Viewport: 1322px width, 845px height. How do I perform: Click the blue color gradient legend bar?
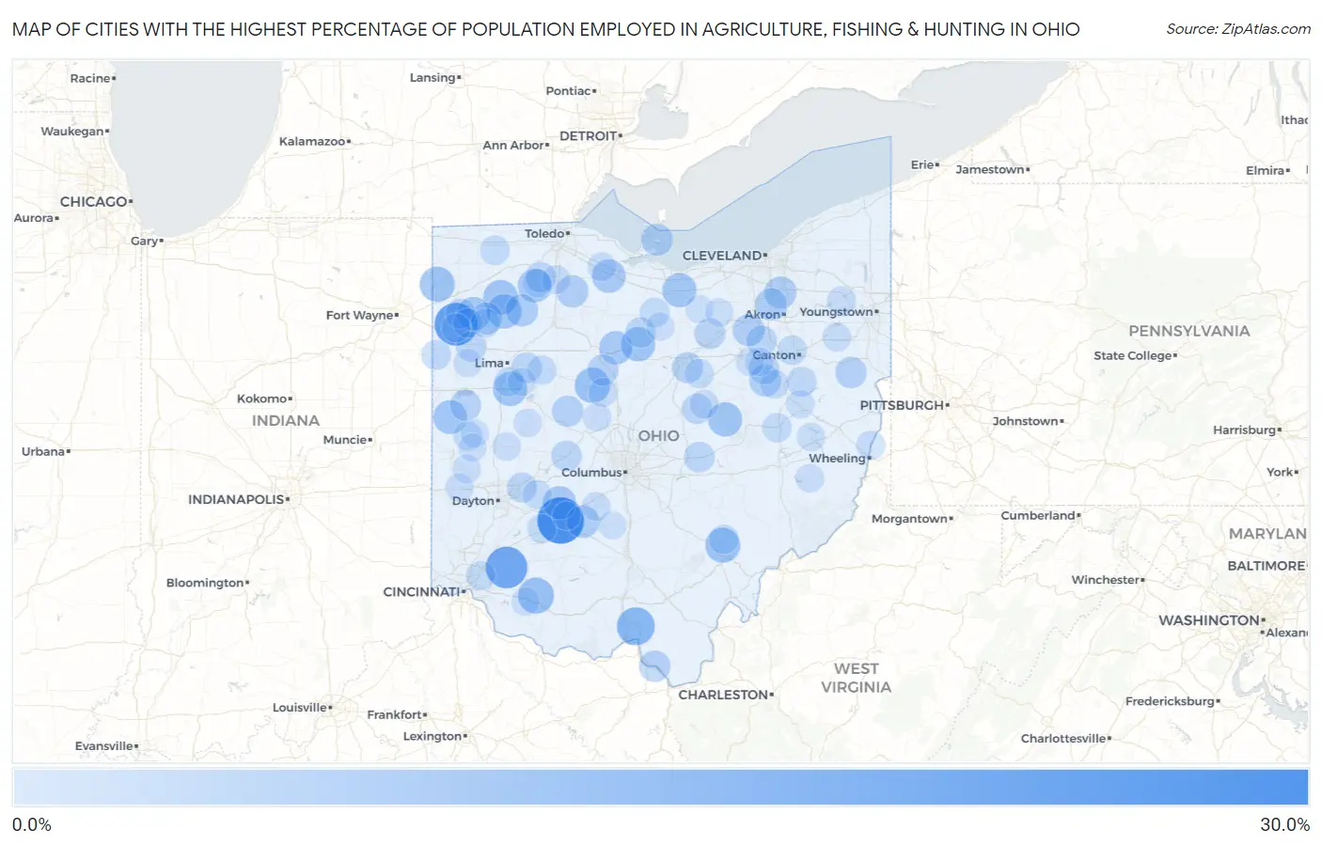[661, 788]
